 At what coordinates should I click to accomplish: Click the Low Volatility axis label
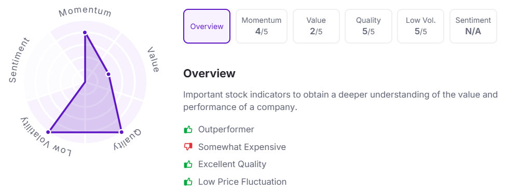point(46,137)
